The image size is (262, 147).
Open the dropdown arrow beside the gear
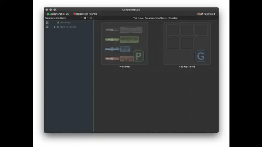click(88, 18)
